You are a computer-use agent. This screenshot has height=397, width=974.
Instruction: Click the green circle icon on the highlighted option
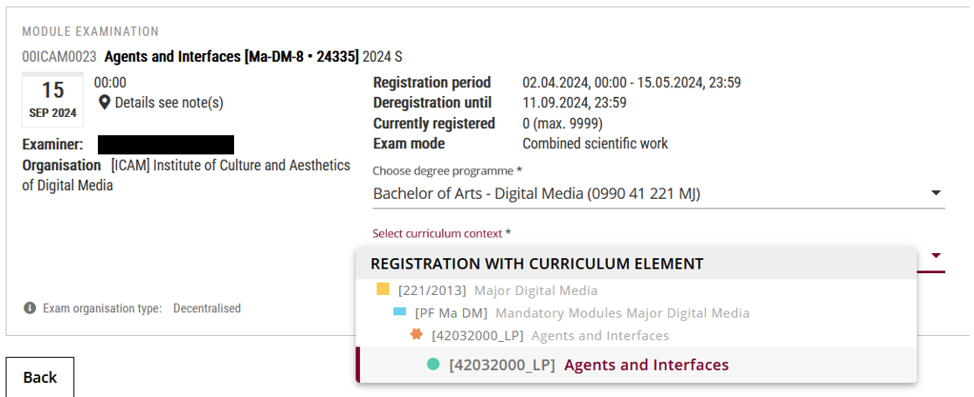coord(433,365)
